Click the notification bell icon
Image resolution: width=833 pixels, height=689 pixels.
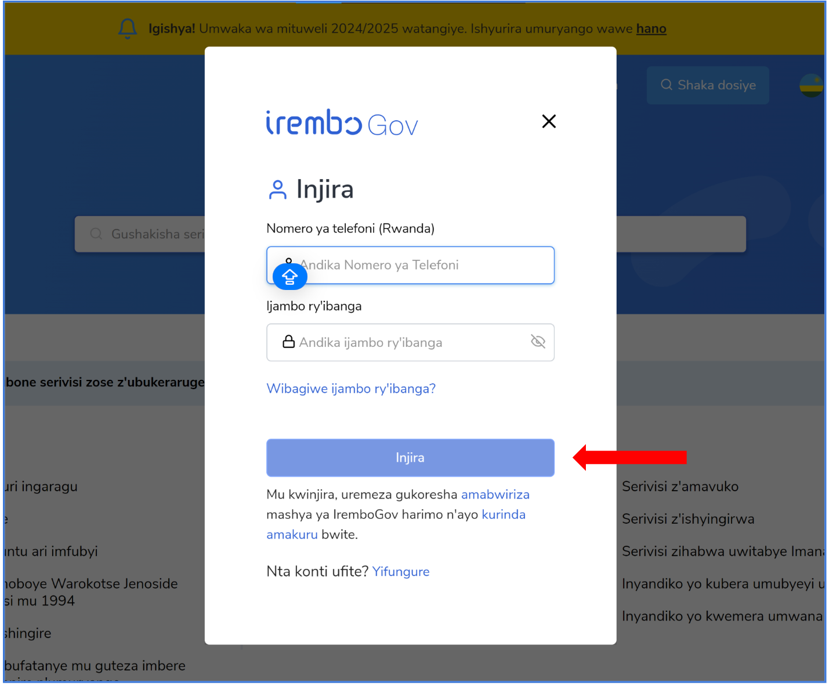pos(128,28)
